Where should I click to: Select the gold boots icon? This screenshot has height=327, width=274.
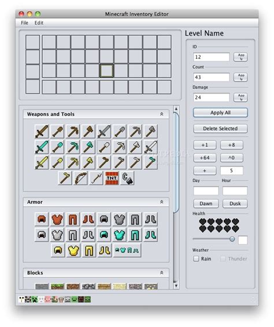point(105,250)
